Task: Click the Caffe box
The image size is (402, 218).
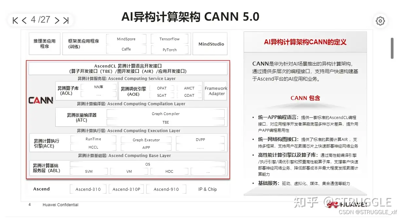Action: tap(126, 49)
